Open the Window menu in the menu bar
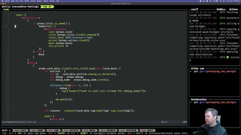 52,1
